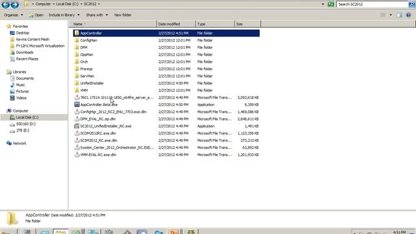Sort by the Type column header
Viewport: 416px width, 234px height.
point(215,24)
